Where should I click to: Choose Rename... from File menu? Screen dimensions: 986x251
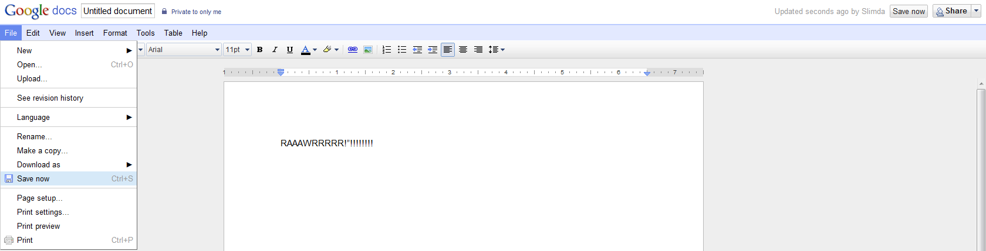pos(69,136)
